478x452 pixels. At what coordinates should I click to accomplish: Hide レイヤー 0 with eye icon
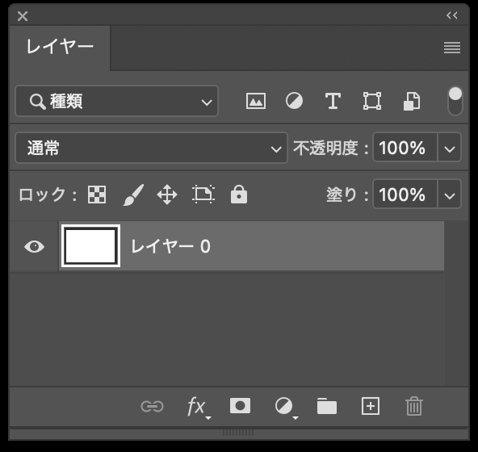(35, 246)
